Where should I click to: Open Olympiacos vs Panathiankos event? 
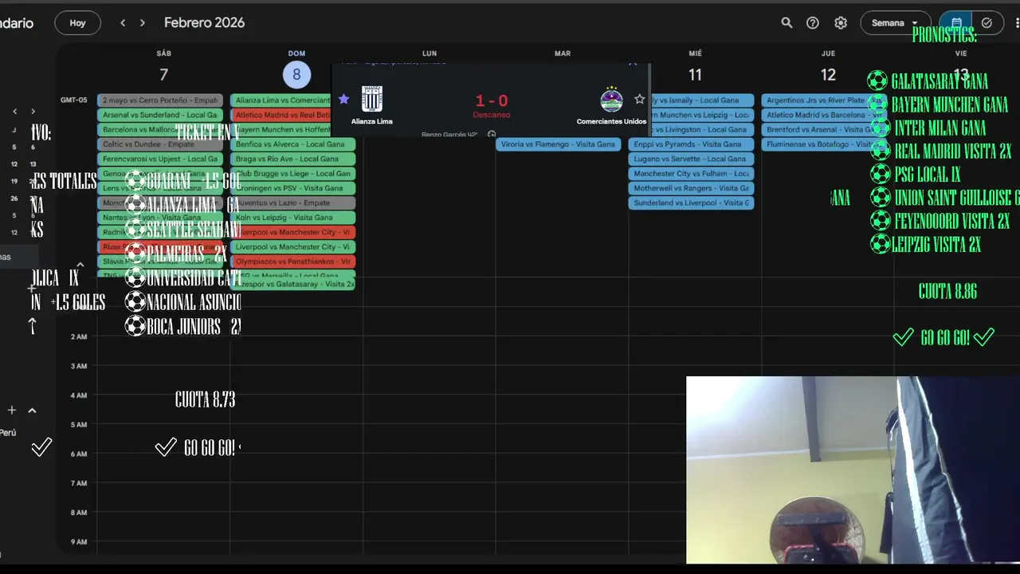[x=293, y=261]
